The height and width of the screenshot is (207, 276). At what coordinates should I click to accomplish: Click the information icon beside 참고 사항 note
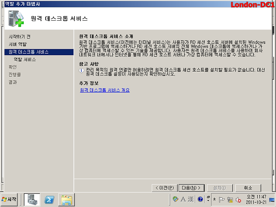click(81, 71)
